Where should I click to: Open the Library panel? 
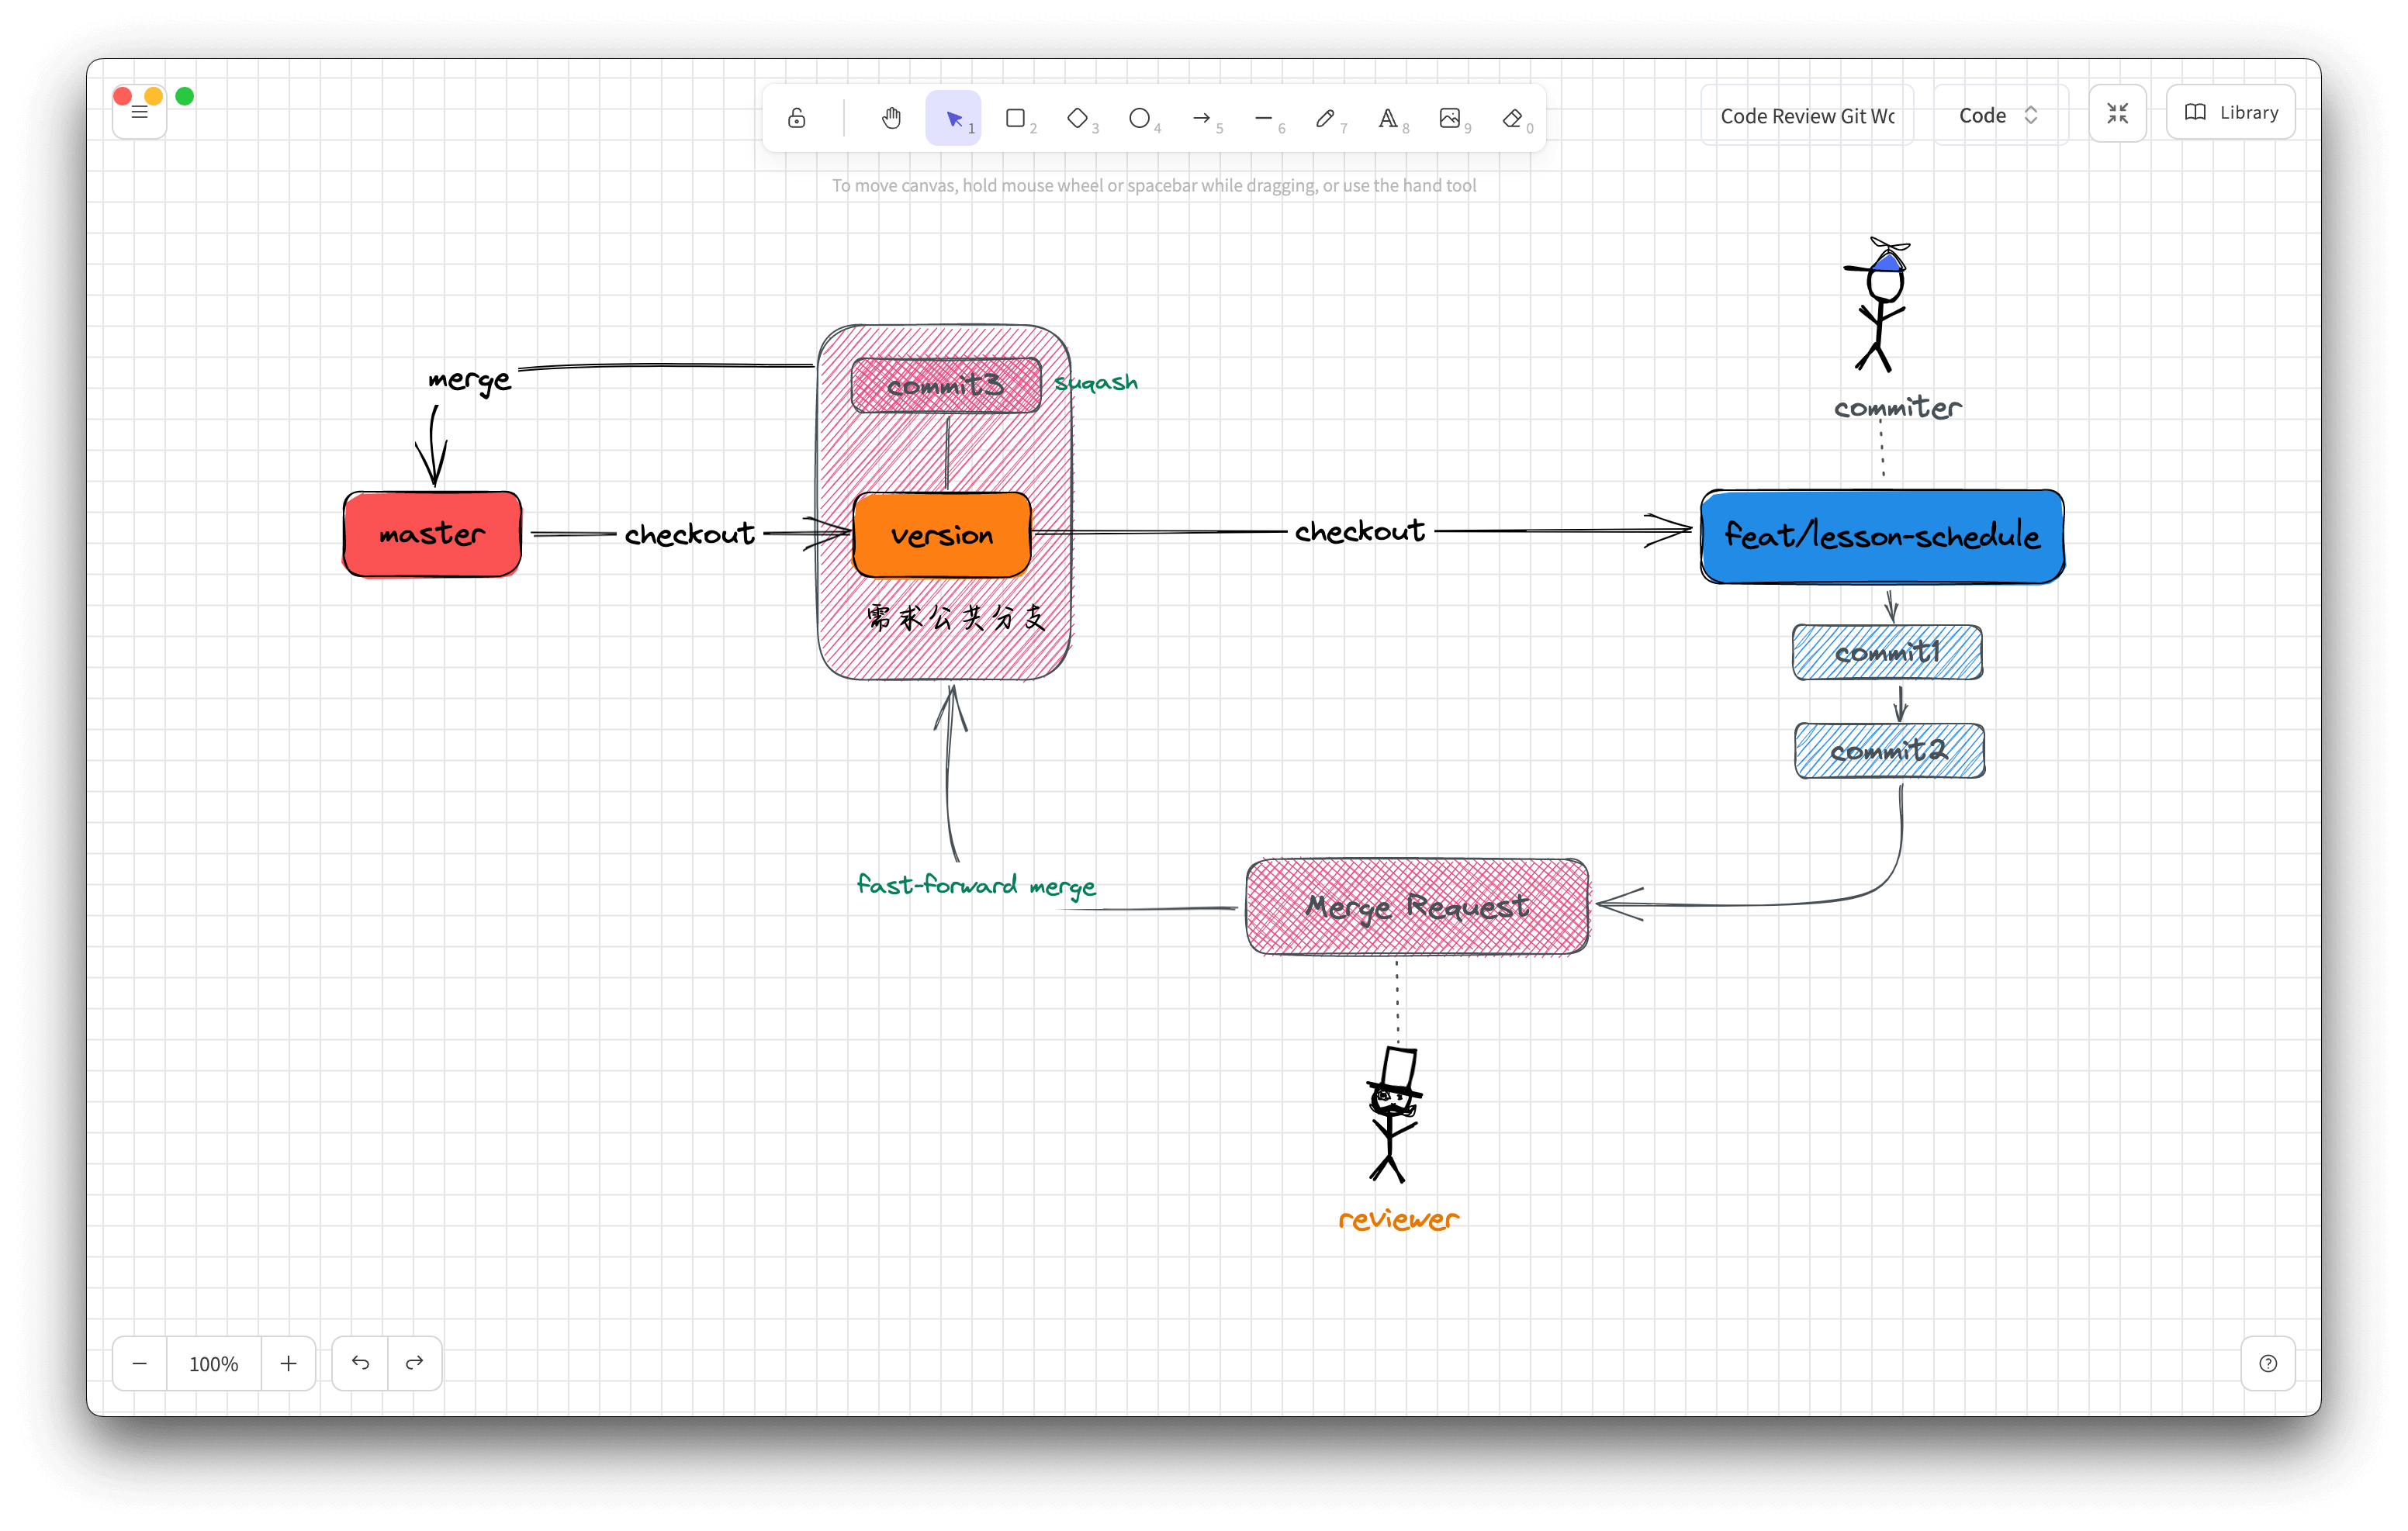coord(2230,113)
